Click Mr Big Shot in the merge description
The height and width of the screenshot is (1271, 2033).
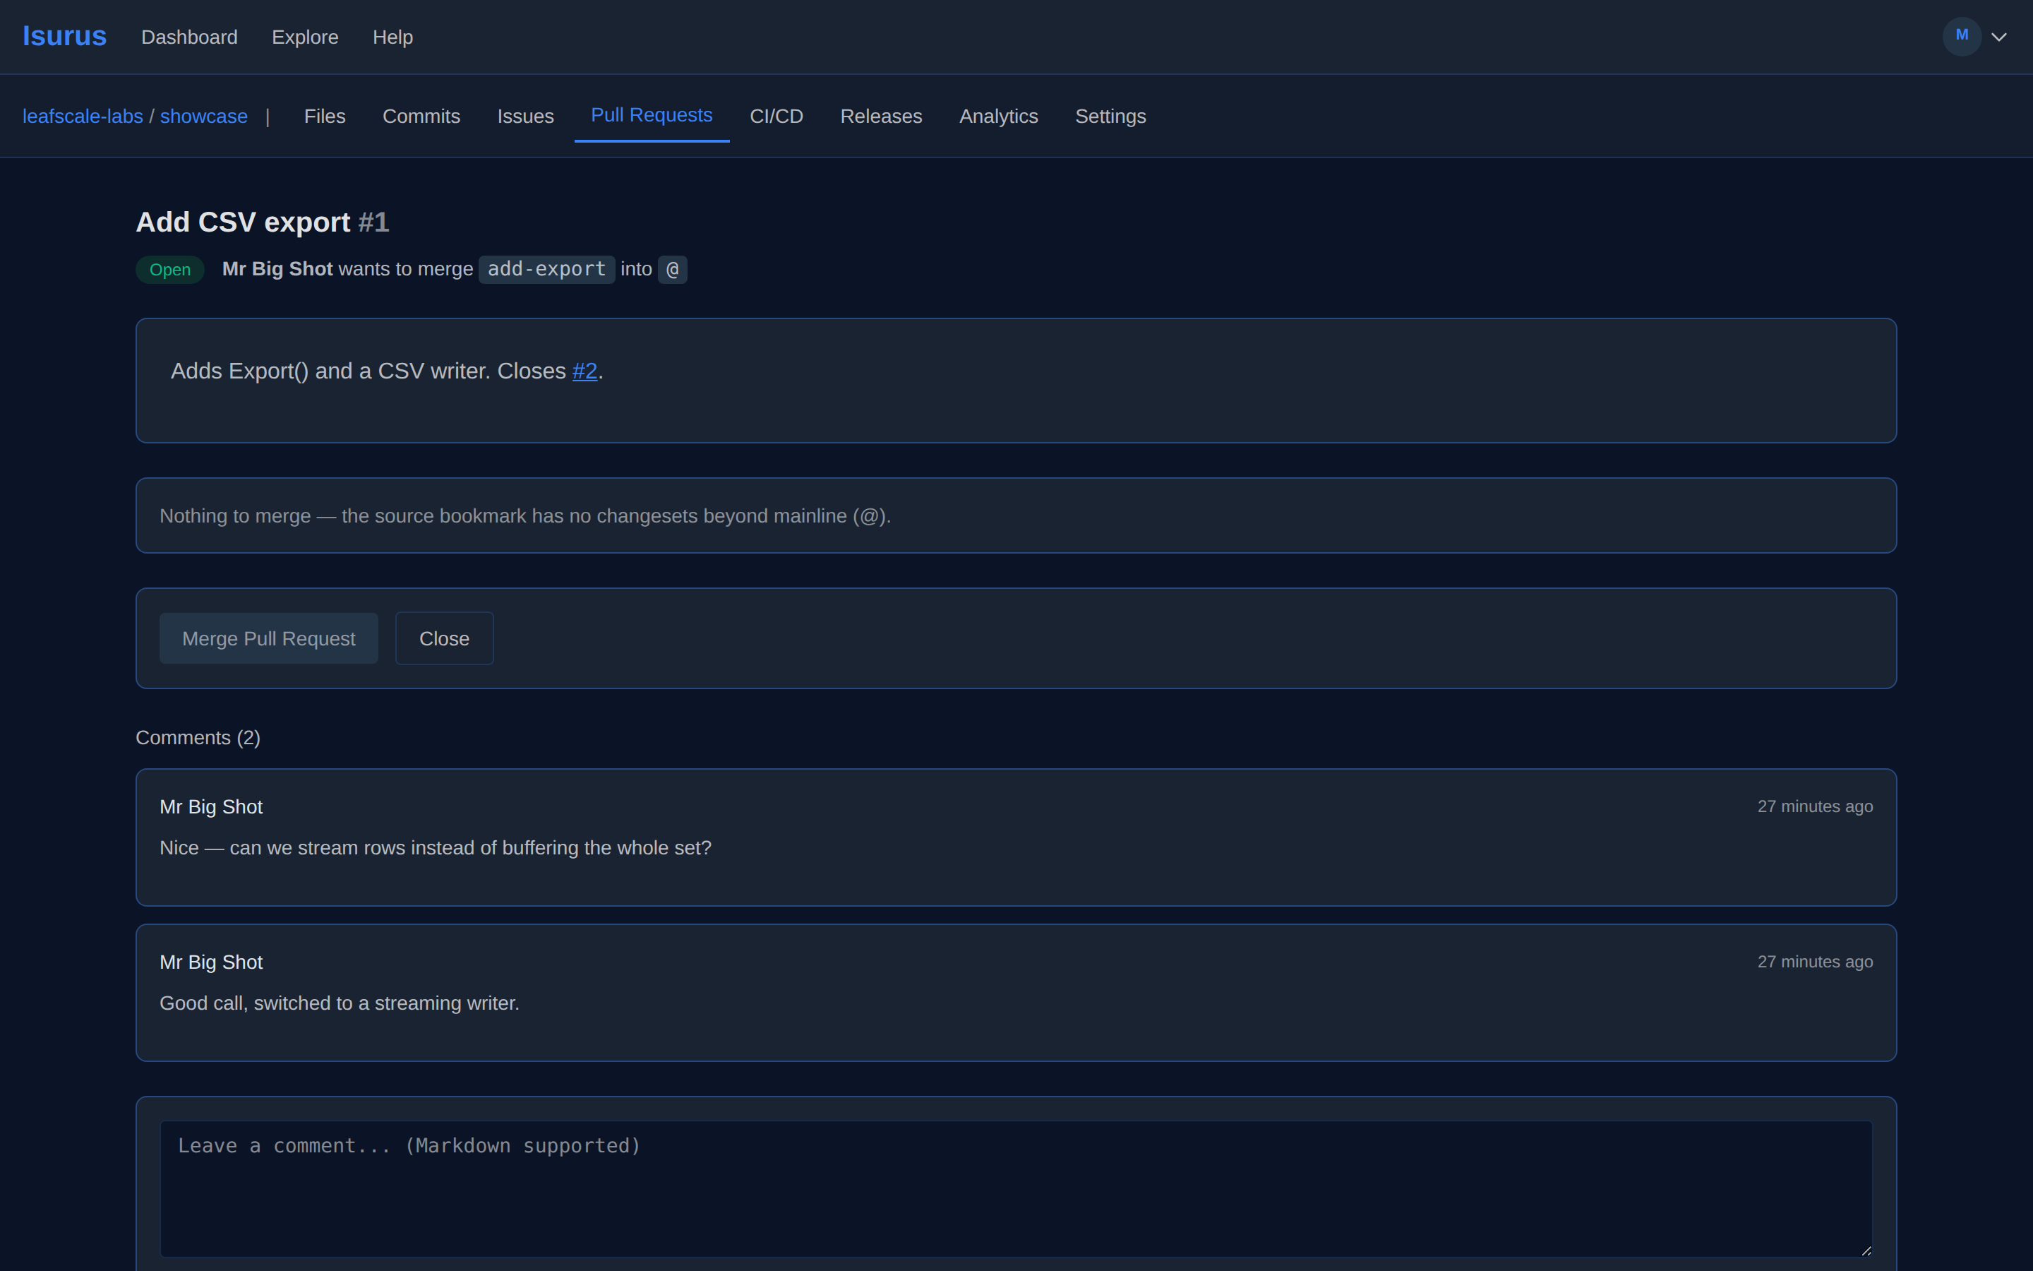pyautogui.click(x=277, y=269)
